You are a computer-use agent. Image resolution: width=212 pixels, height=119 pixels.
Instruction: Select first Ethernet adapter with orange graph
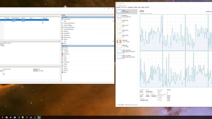[x=127, y=41]
